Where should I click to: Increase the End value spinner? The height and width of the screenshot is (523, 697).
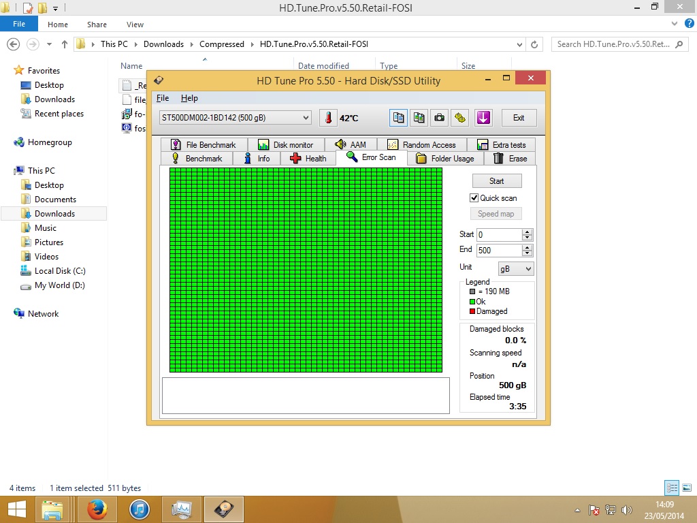(x=528, y=247)
